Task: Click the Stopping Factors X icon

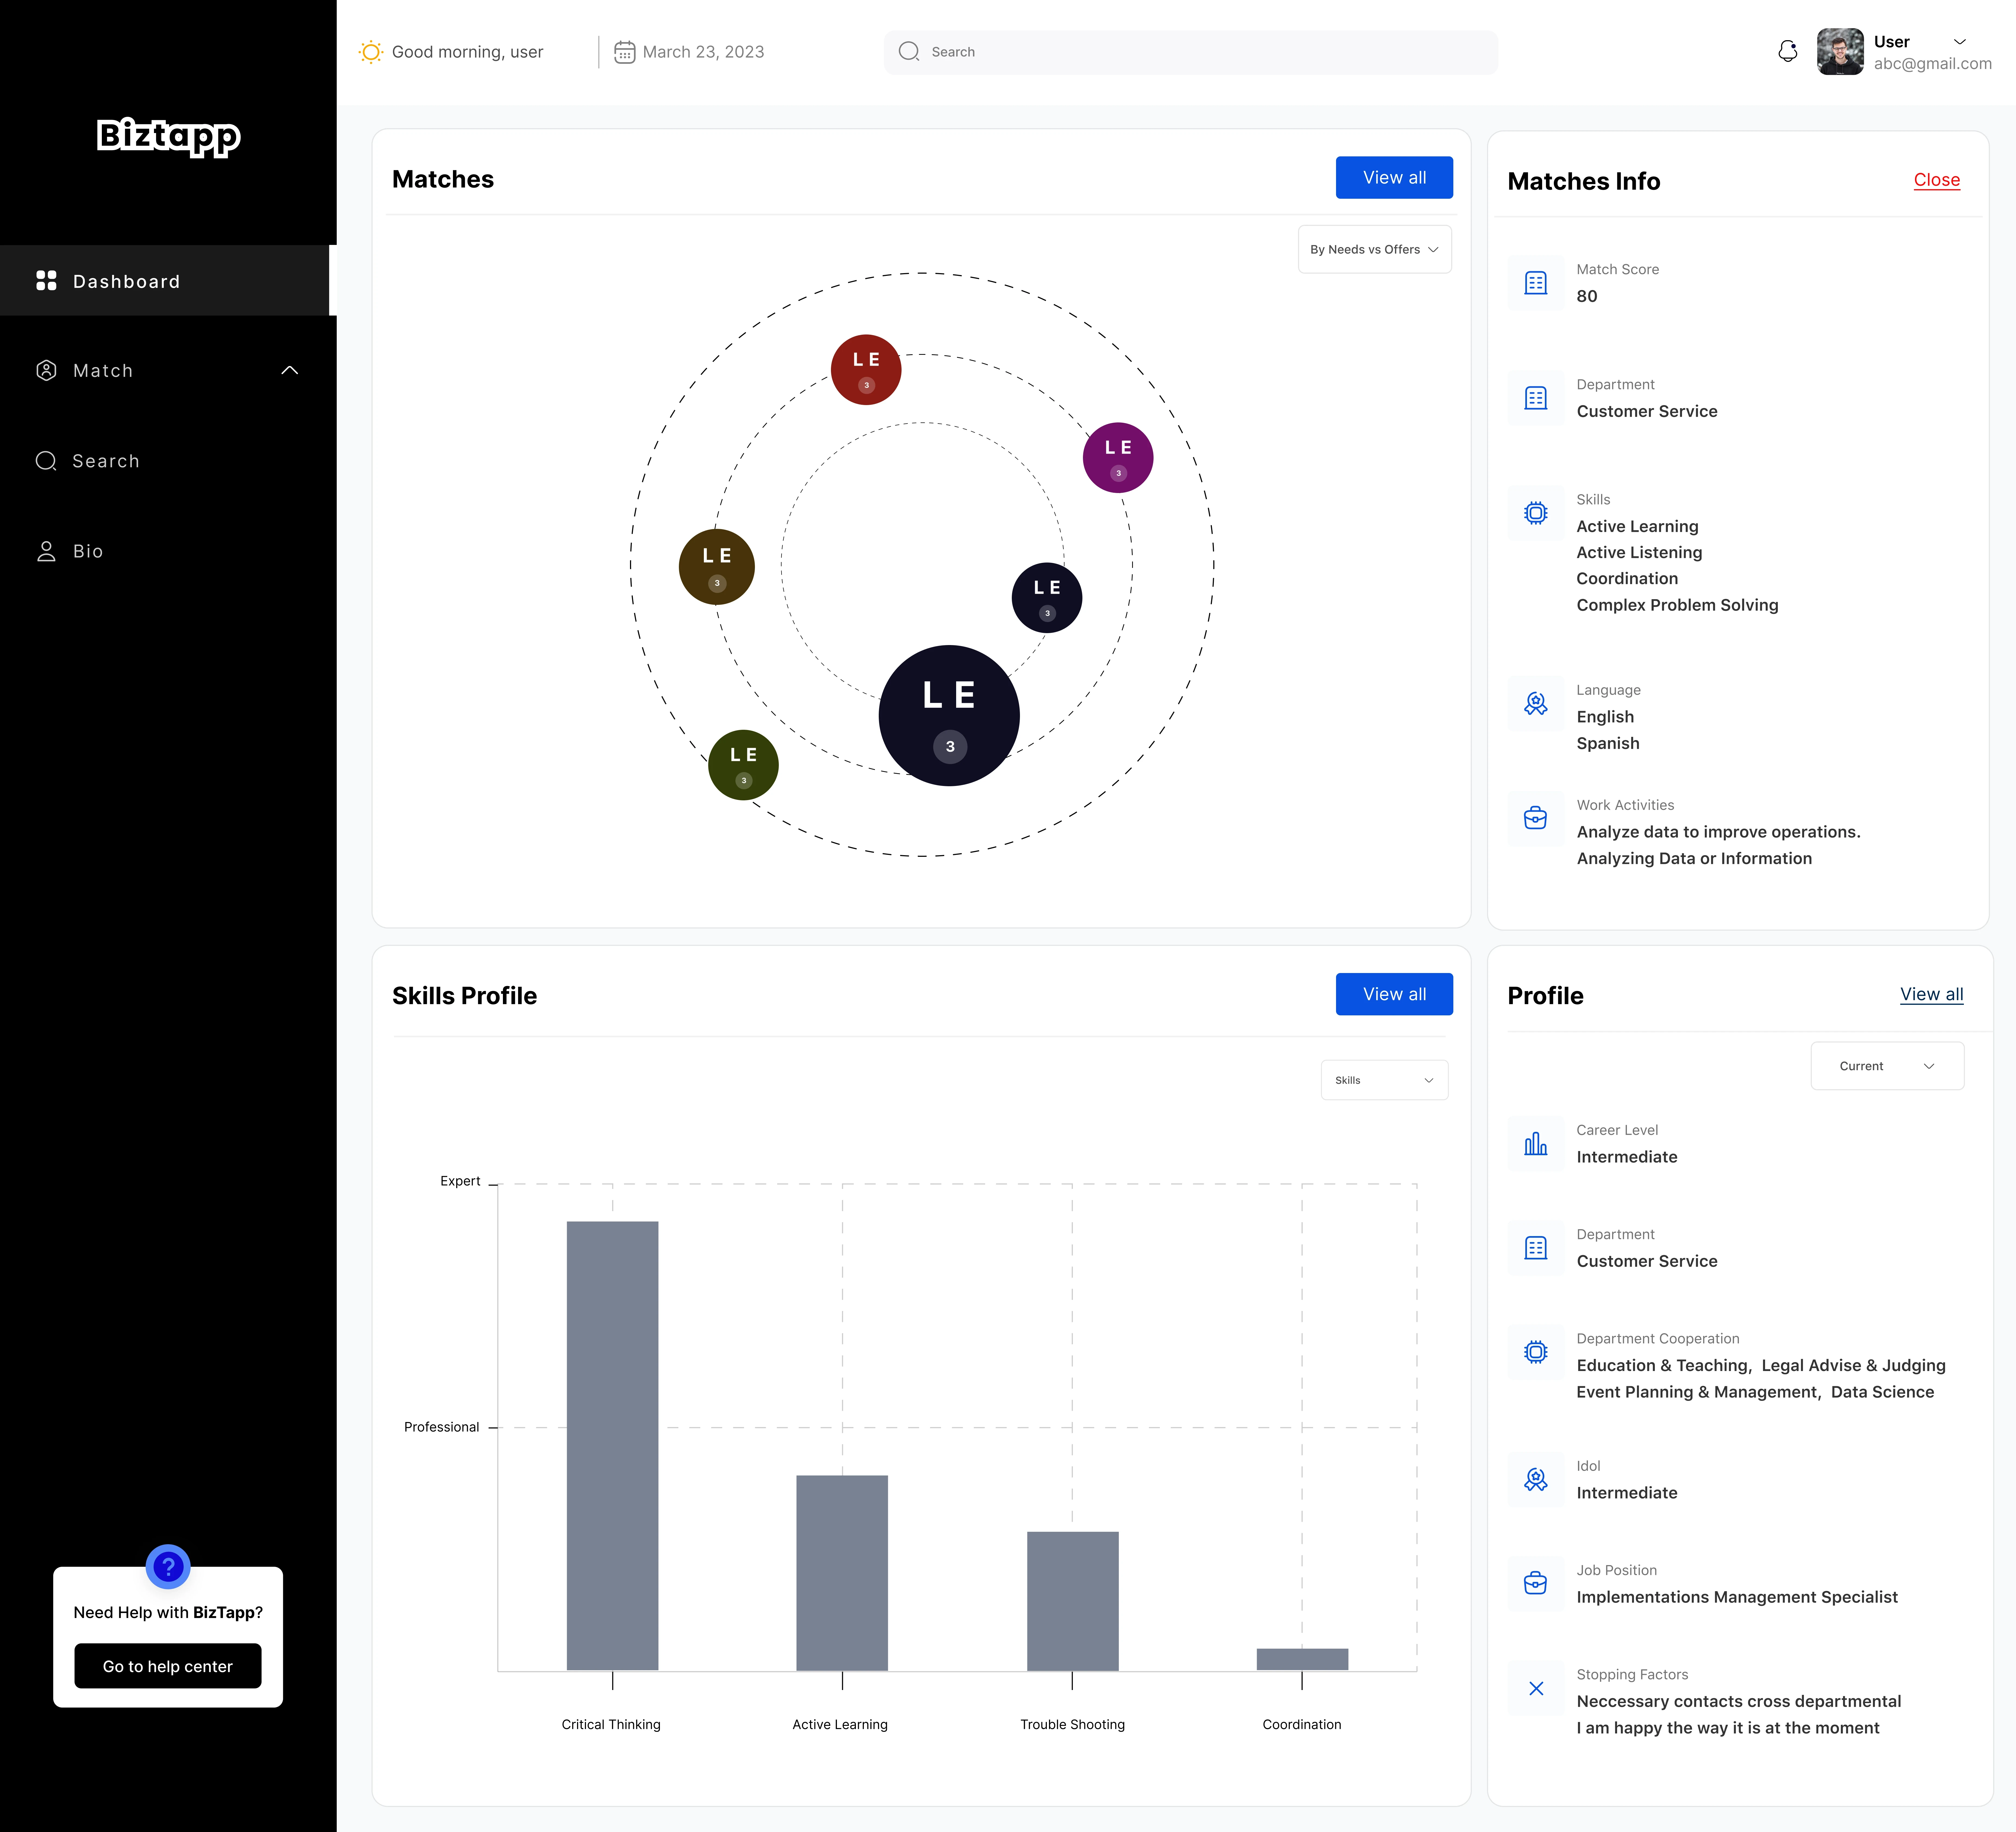Action: tap(1536, 1688)
